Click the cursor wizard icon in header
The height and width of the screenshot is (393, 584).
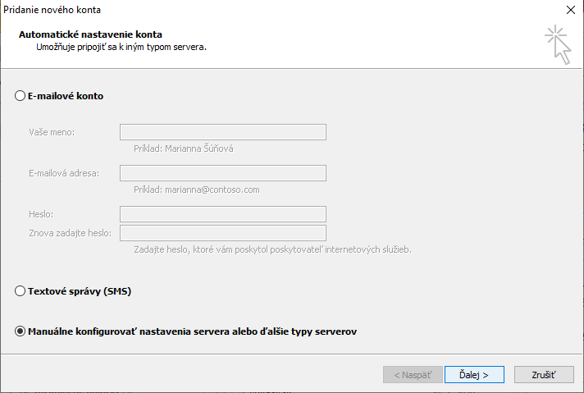(558, 44)
